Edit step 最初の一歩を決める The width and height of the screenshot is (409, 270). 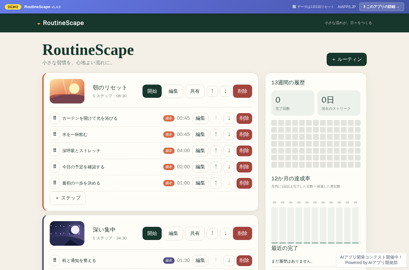200,183
